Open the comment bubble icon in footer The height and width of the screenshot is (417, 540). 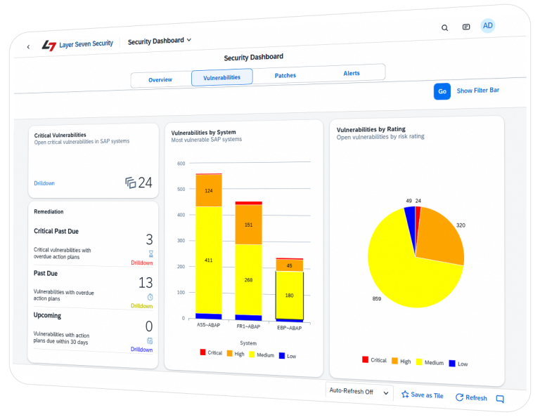[x=500, y=399]
